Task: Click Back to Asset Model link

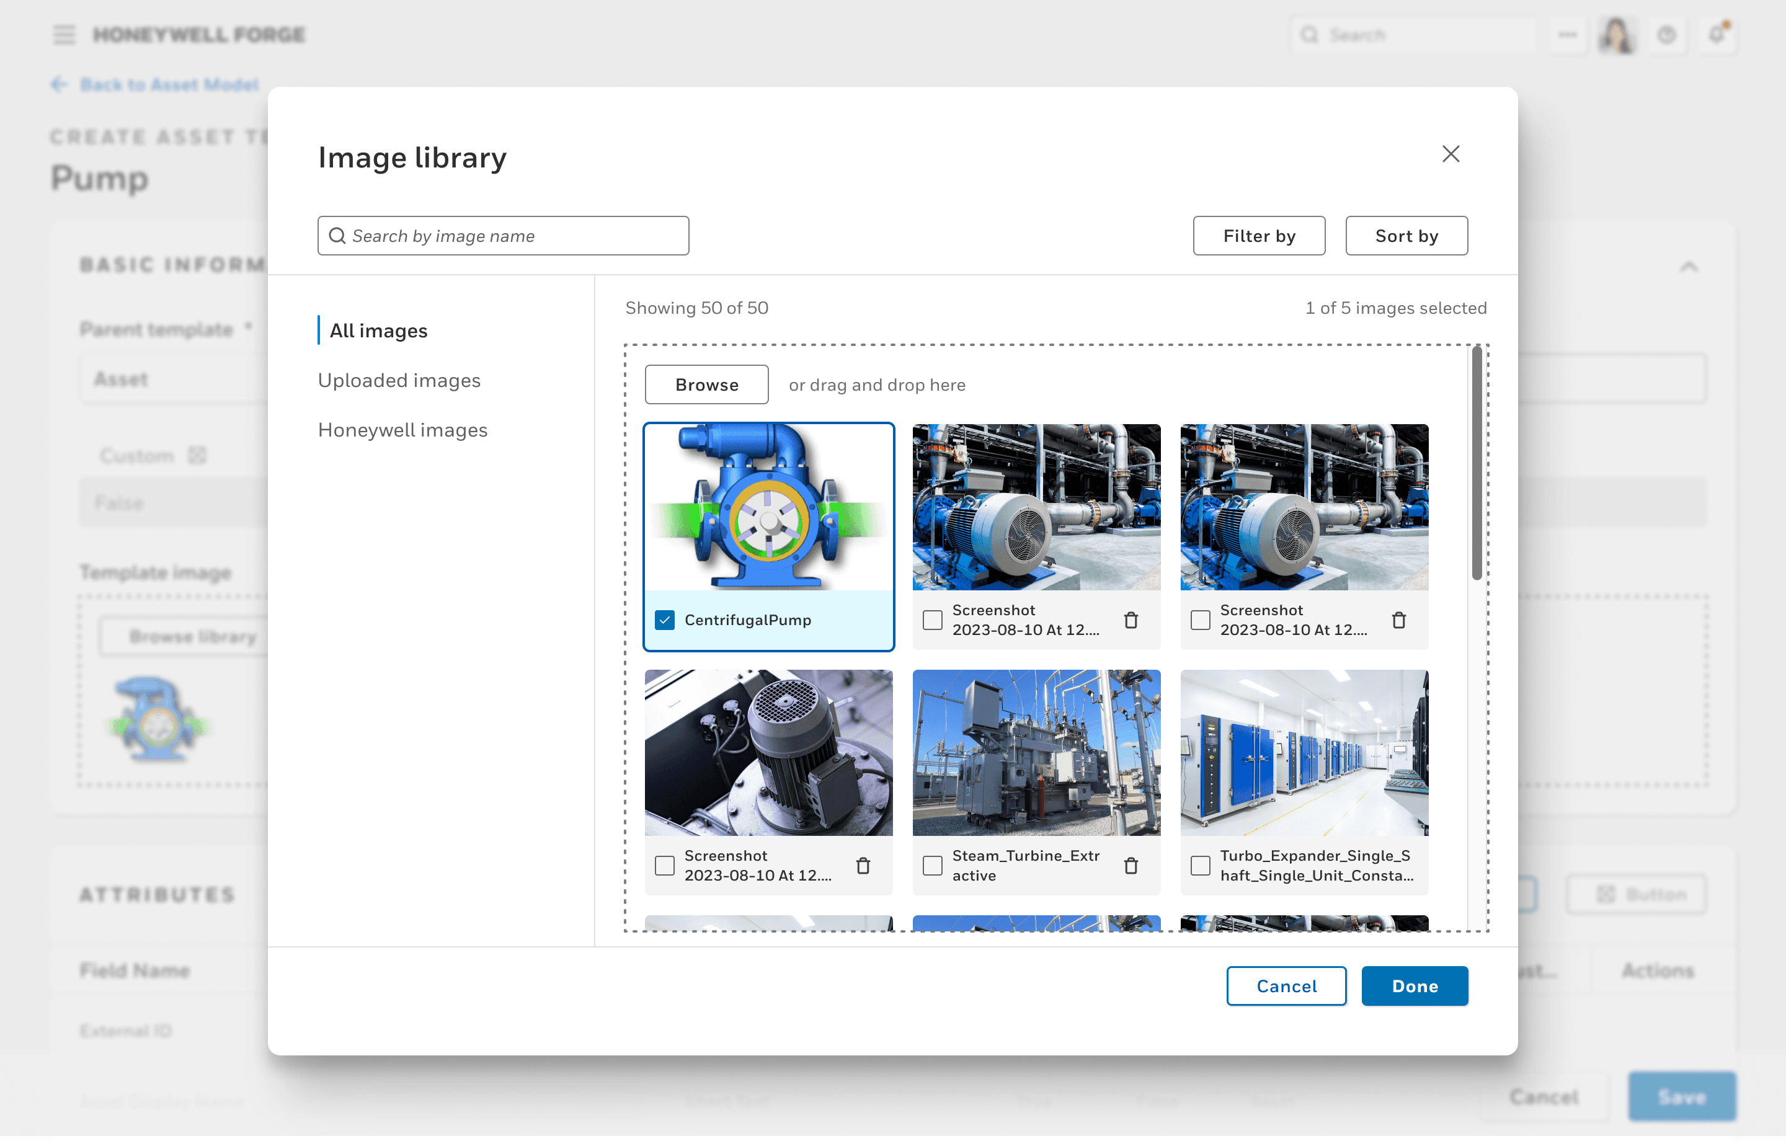Action: tap(169, 84)
